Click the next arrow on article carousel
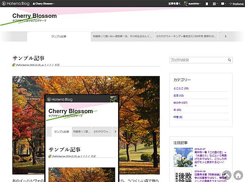Viewport: 245px width, 182px height. [x=226, y=36]
